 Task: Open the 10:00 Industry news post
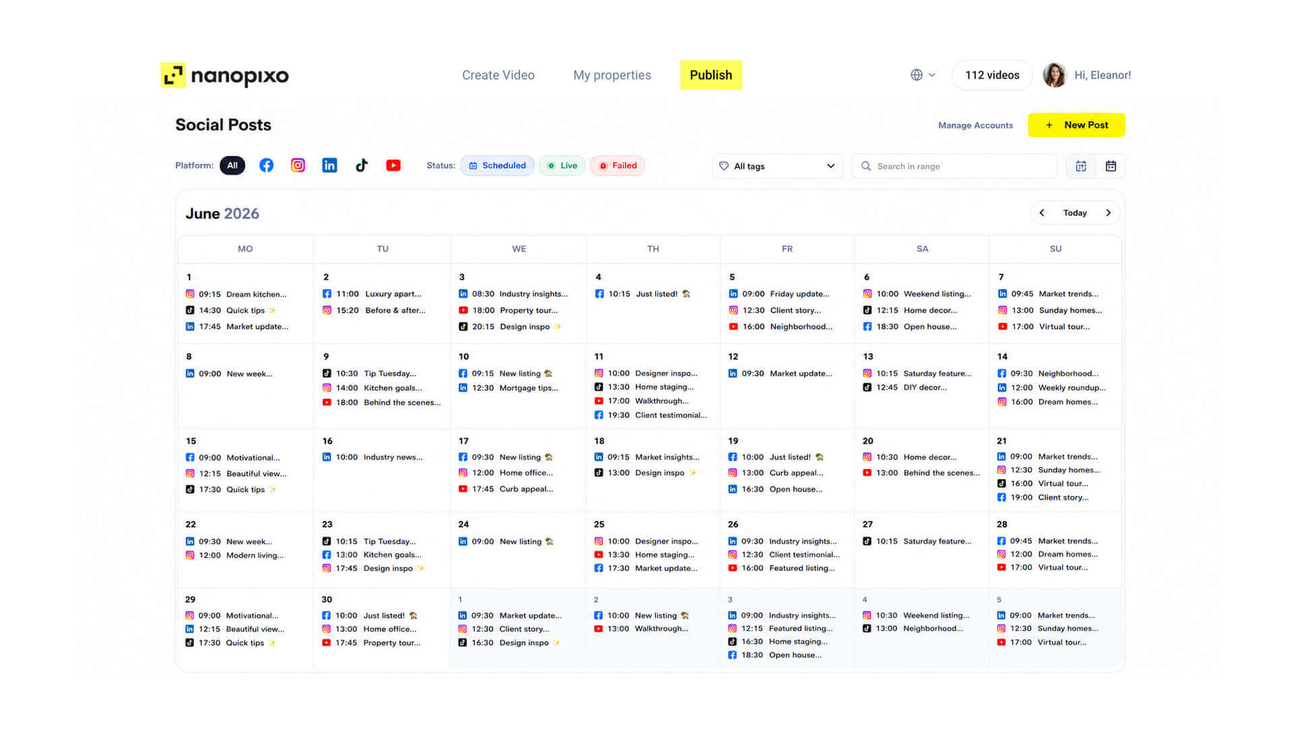pos(373,457)
